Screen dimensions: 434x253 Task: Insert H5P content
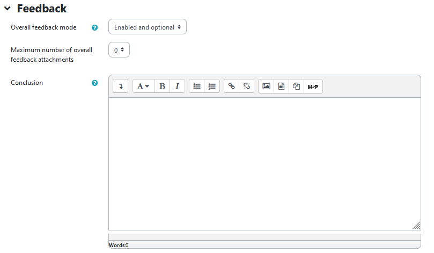pyautogui.click(x=313, y=86)
